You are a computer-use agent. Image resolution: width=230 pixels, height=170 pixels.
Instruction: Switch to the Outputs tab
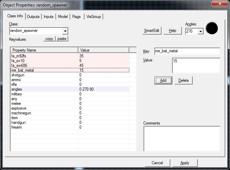33,17
